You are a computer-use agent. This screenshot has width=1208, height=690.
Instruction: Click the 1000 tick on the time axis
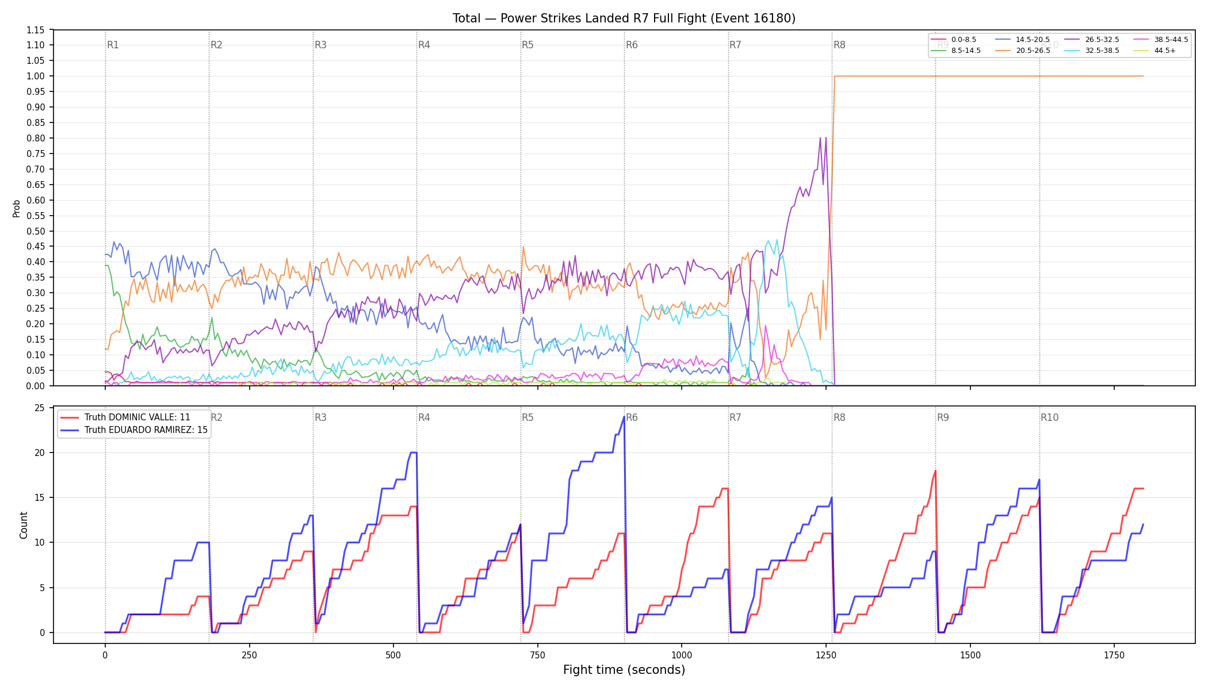(682, 655)
